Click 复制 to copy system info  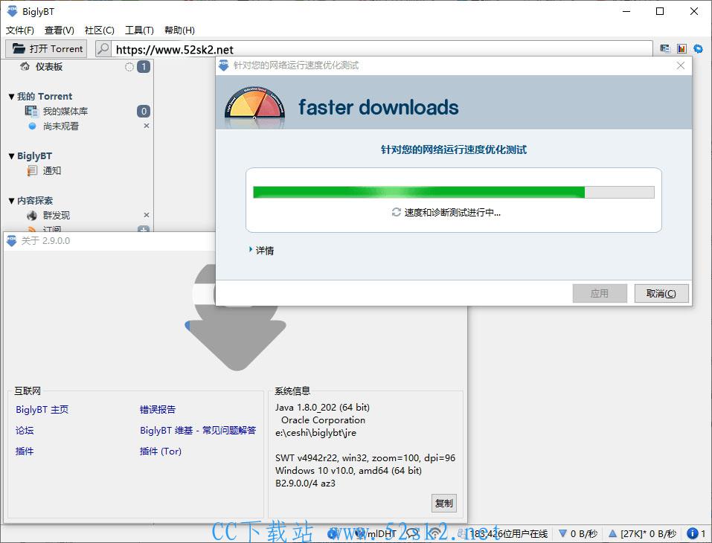pos(443,503)
